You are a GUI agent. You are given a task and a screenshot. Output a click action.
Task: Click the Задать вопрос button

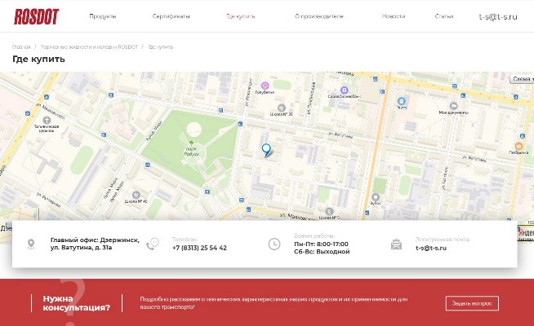(472, 303)
